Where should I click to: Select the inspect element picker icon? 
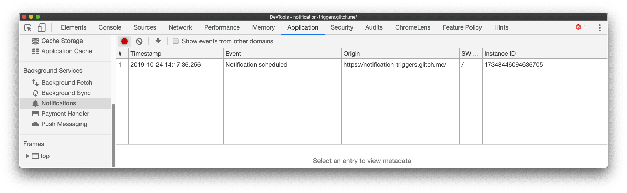point(28,28)
